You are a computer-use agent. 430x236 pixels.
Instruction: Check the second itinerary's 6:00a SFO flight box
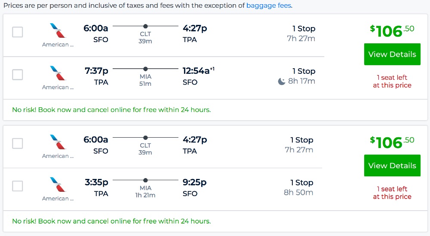click(18, 143)
